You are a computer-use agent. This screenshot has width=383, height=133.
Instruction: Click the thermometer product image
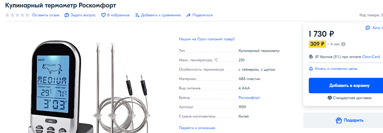click(89, 87)
